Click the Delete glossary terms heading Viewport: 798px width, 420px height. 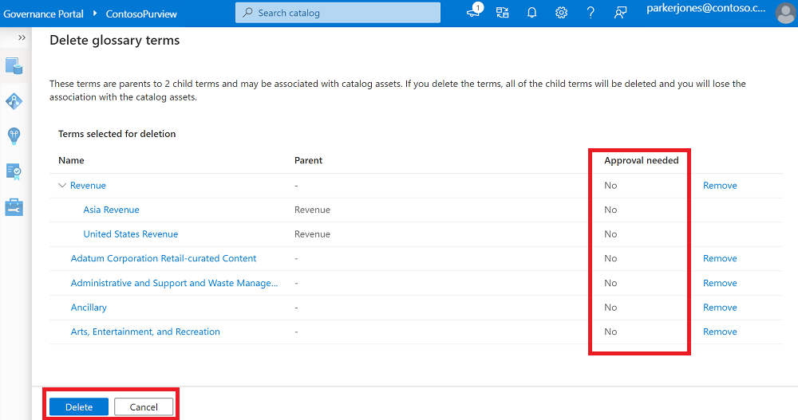114,40
